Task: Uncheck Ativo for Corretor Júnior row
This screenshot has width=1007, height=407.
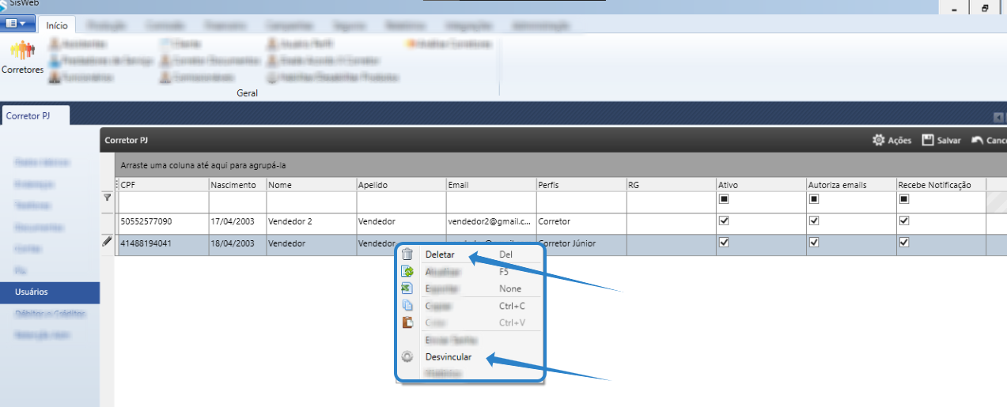Action: click(x=723, y=243)
